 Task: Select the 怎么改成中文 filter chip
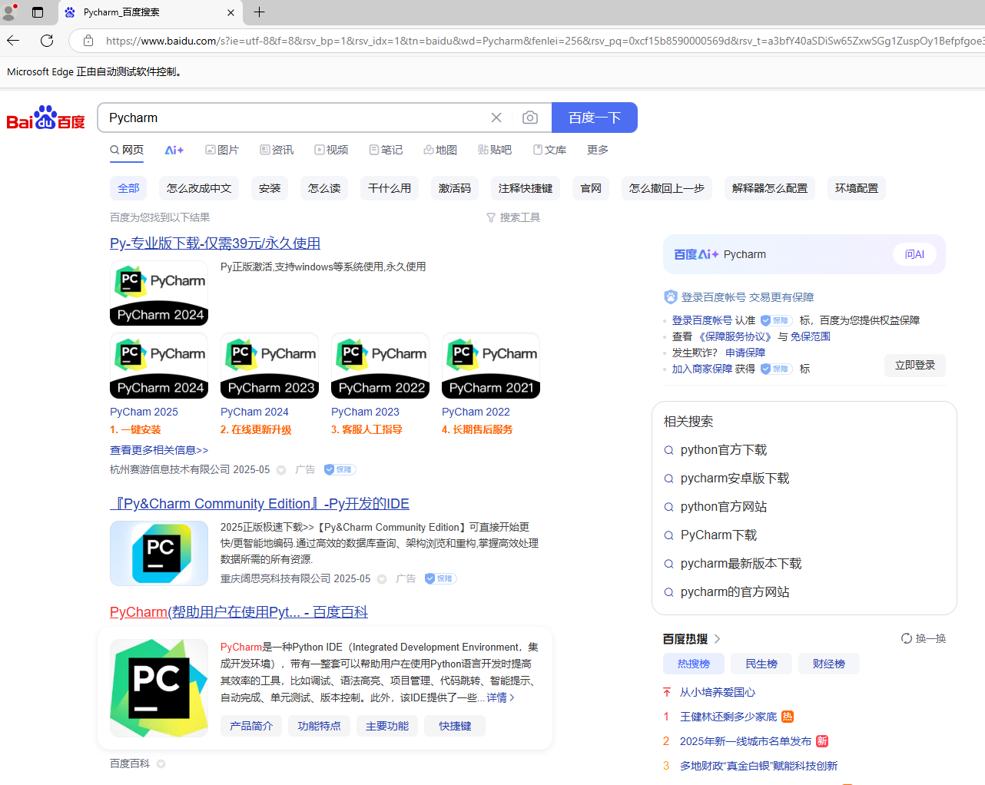(199, 188)
